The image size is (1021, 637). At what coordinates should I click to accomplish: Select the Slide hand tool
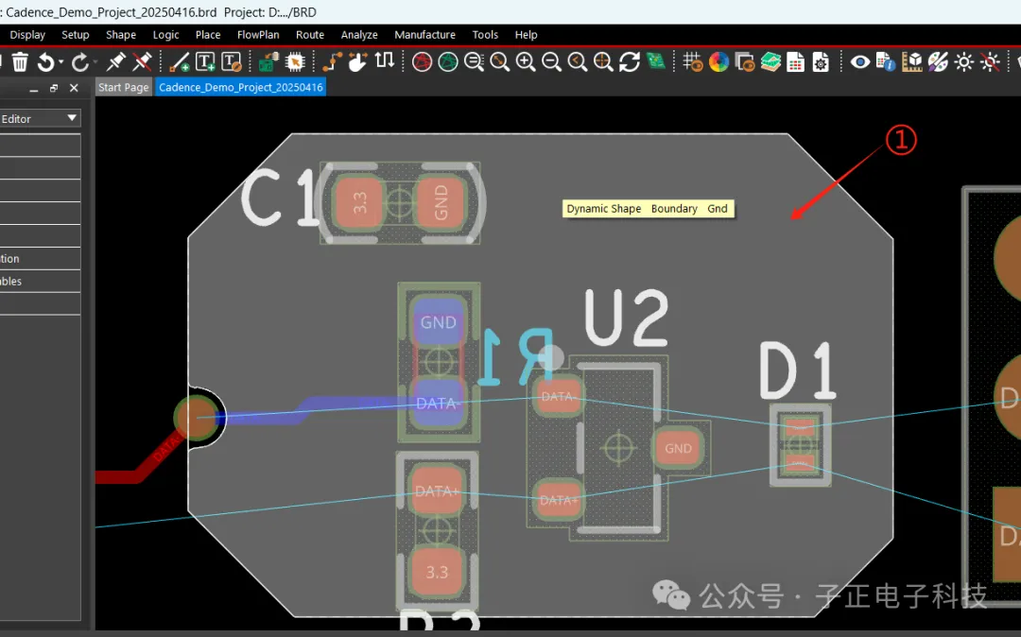(357, 61)
